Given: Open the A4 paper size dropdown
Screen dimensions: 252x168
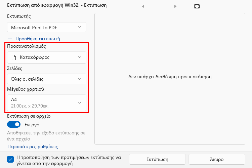Looking at the screenshot, I should pos(47,103).
